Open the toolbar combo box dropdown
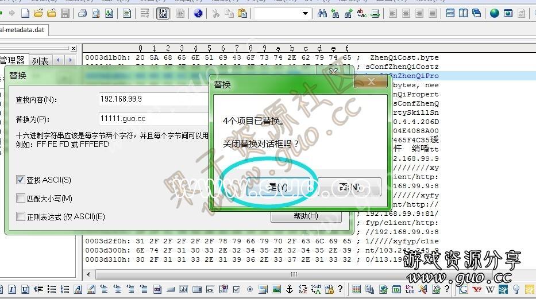 tap(305, 13)
